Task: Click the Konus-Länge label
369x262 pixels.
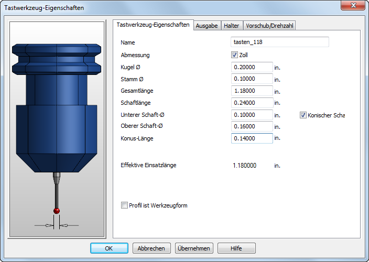Action: [137, 138]
